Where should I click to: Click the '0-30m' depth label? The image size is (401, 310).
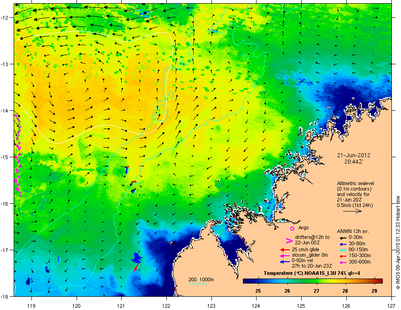point(355,238)
